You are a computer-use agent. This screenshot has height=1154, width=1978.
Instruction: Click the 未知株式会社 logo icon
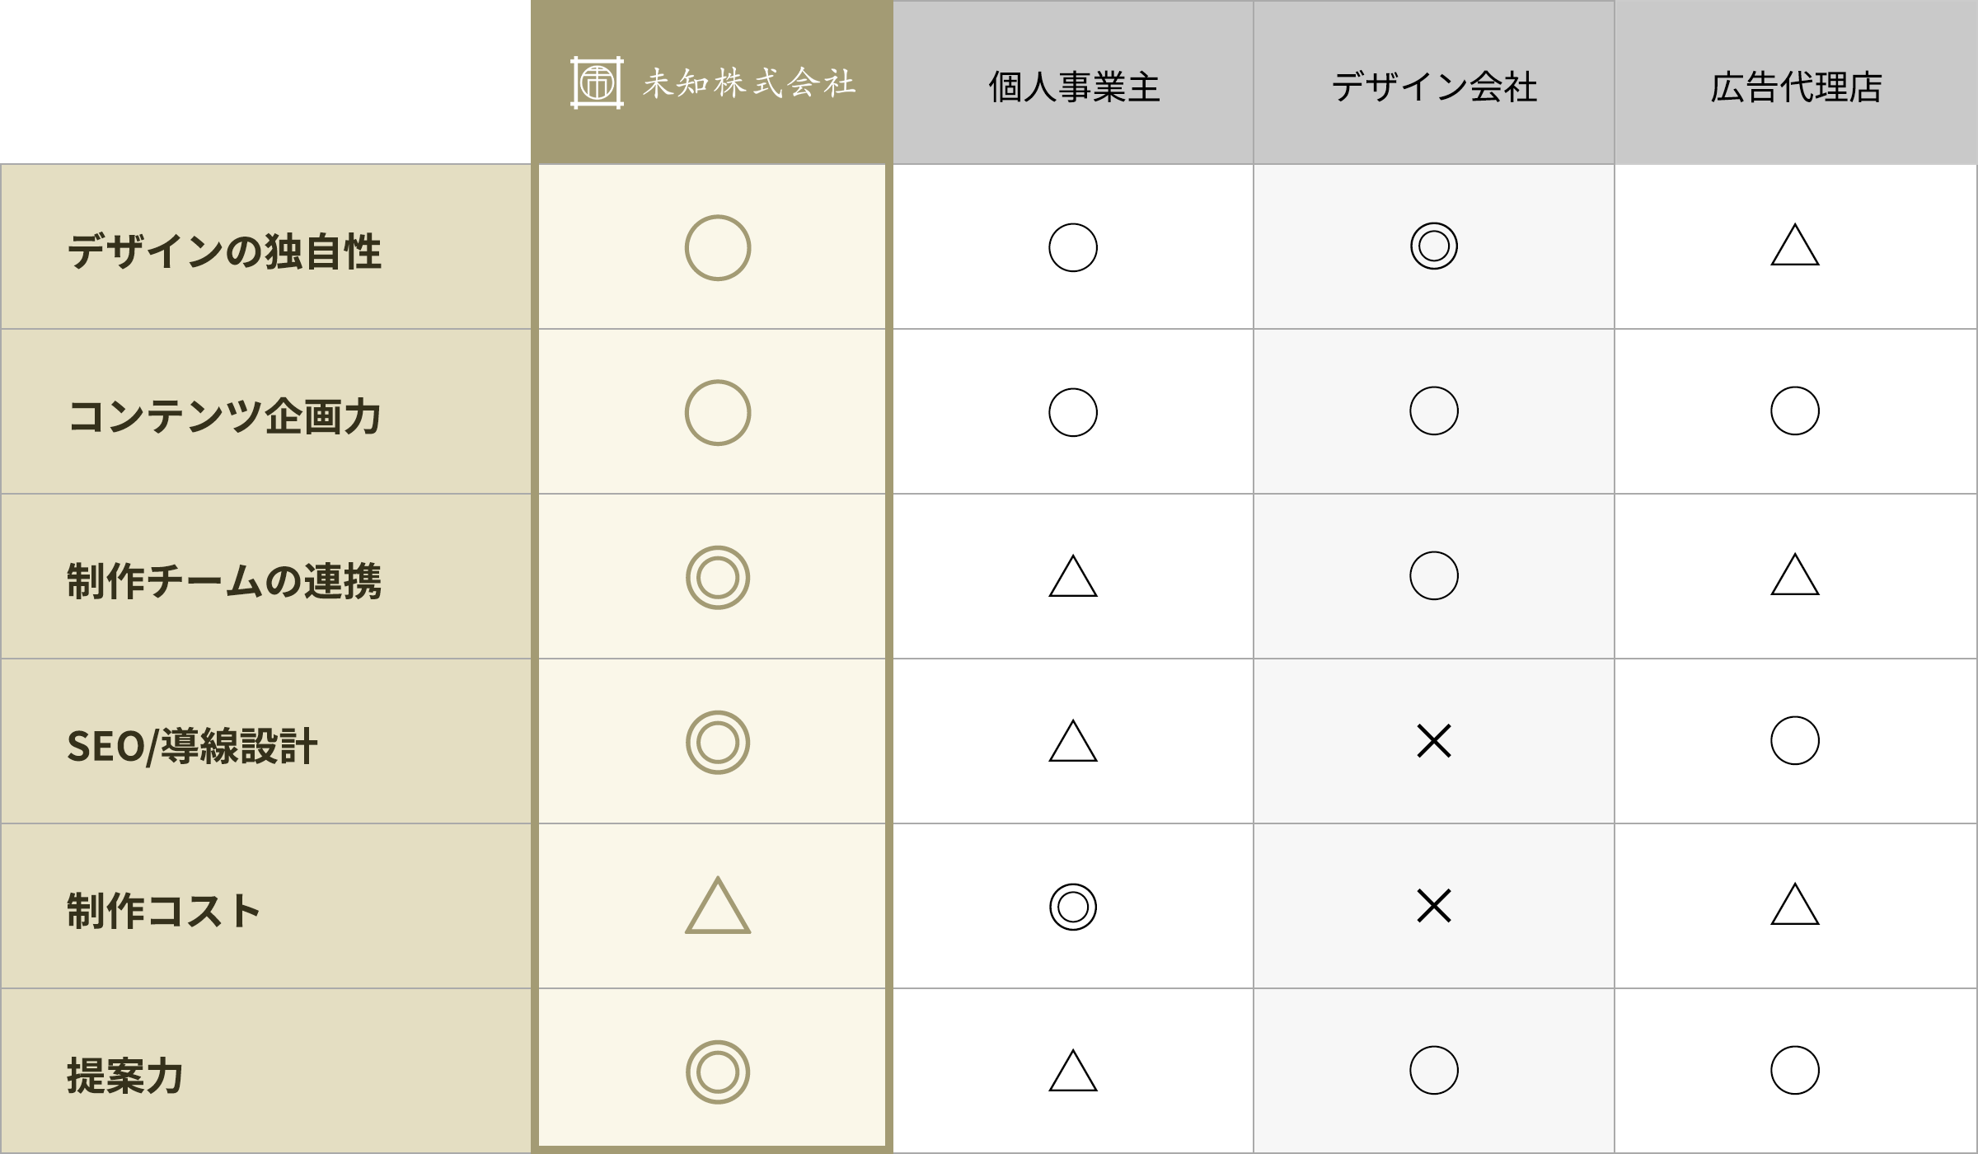click(x=597, y=82)
